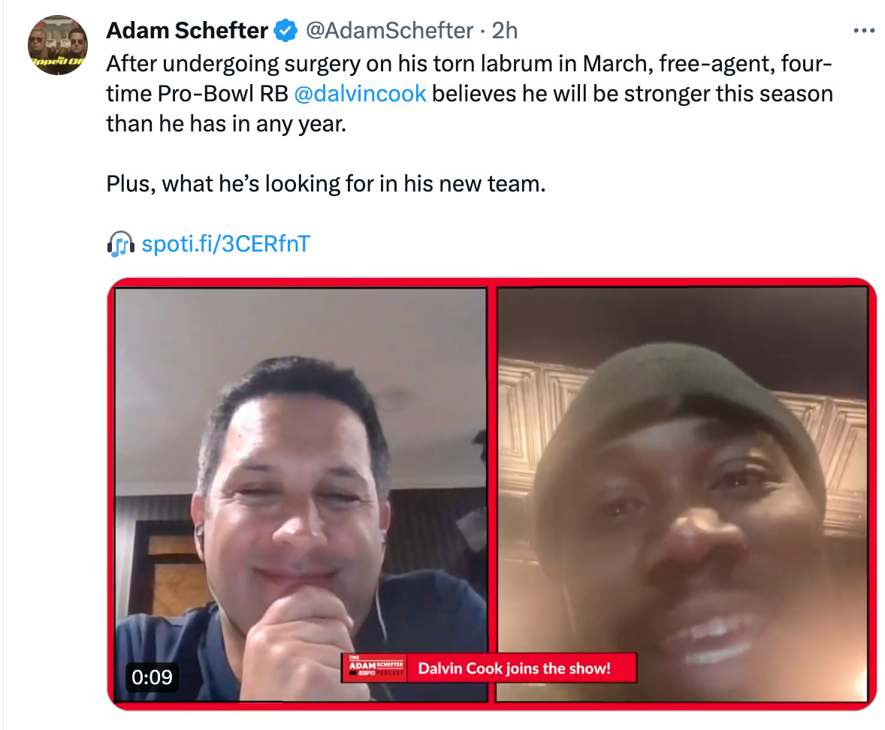Click the 'Pro-Bowl RB' text in tweet
The image size is (885, 730).
(x=224, y=94)
